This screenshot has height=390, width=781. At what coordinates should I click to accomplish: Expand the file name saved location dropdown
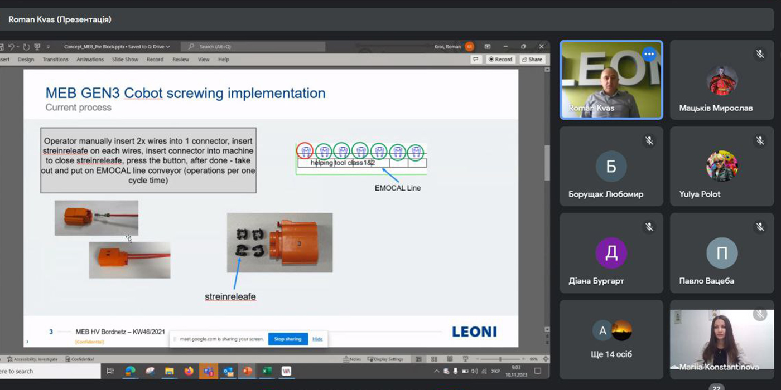coord(168,47)
